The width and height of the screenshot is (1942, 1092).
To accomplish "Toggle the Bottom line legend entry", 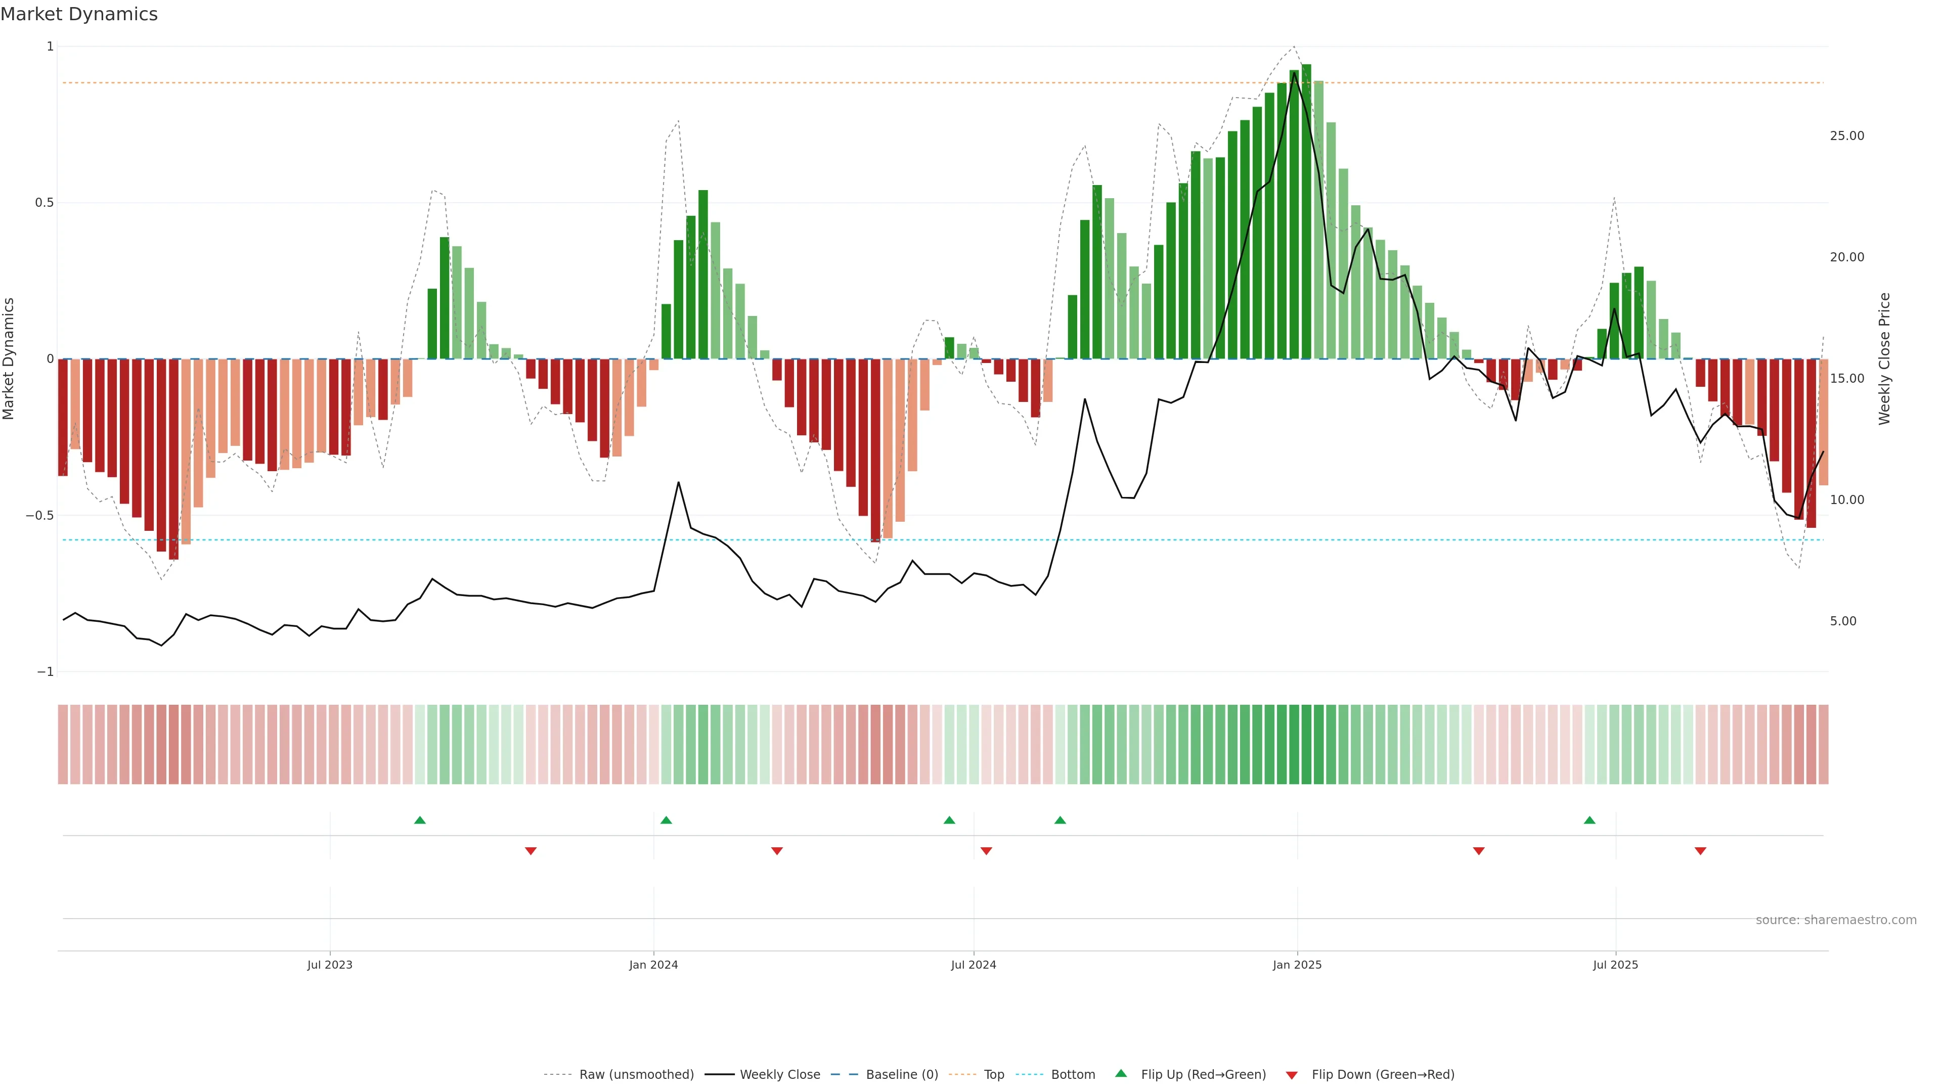I will pos(1073,1075).
